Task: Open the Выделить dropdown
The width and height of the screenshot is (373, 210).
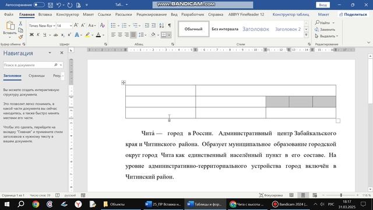Action: pos(326,36)
